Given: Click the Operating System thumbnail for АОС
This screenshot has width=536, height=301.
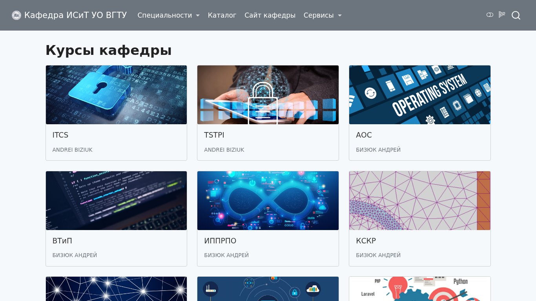Looking at the screenshot, I should click(x=420, y=95).
